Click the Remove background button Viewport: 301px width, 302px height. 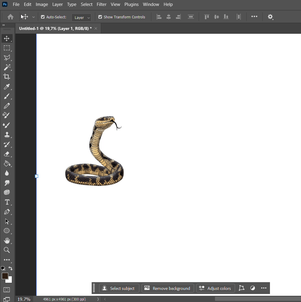tap(168, 288)
